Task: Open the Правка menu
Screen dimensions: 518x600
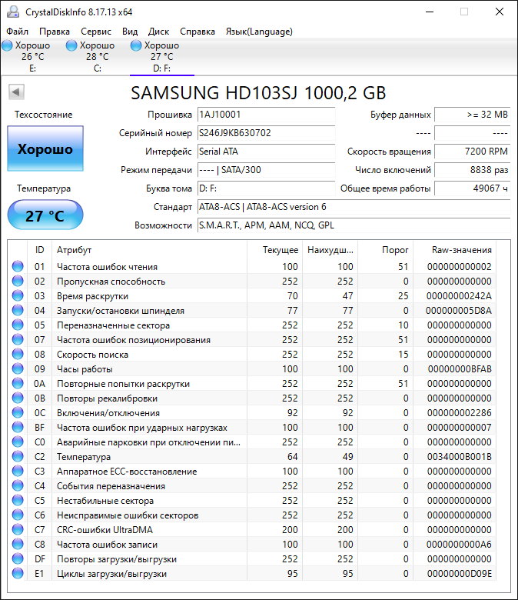Action: pos(55,32)
